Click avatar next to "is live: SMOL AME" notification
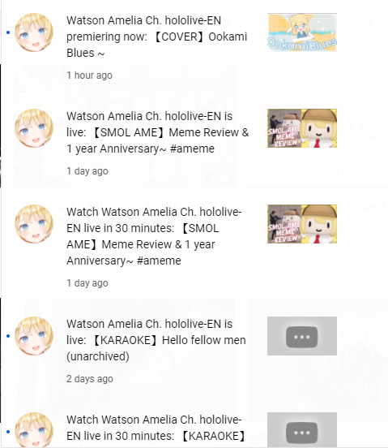The image size is (388, 448). coord(34,128)
